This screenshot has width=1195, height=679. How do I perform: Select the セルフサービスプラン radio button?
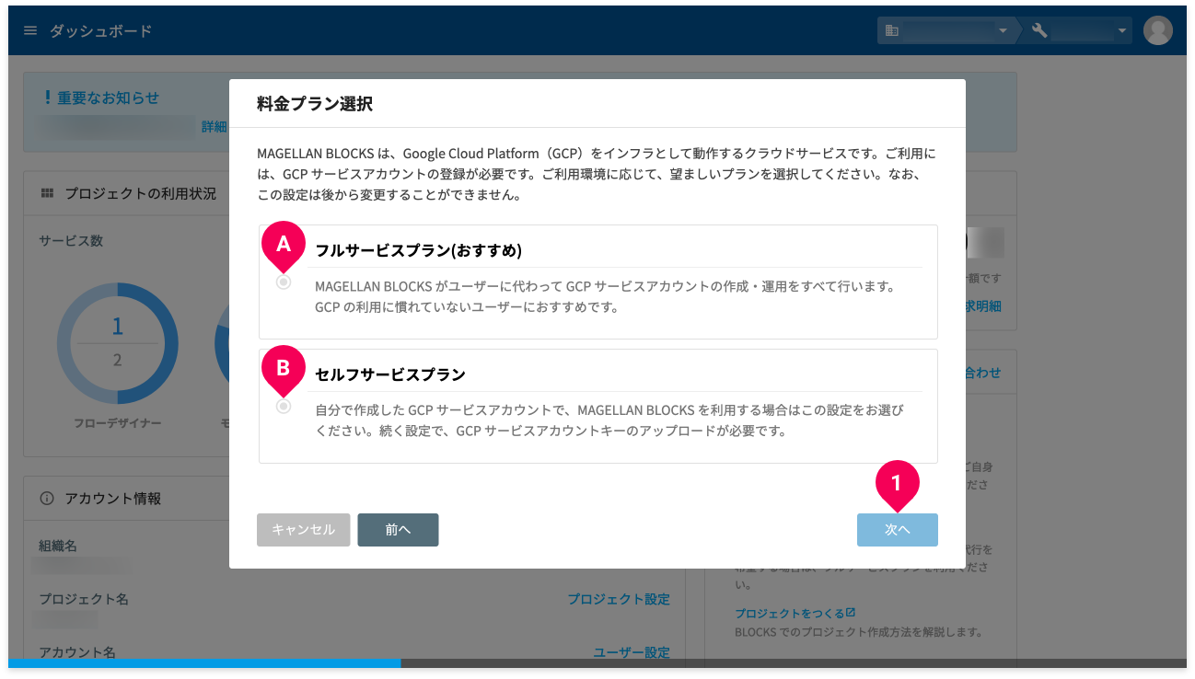pos(284,406)
